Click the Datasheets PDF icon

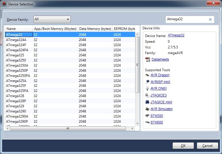pyautogui.click(x=148, y=59)
